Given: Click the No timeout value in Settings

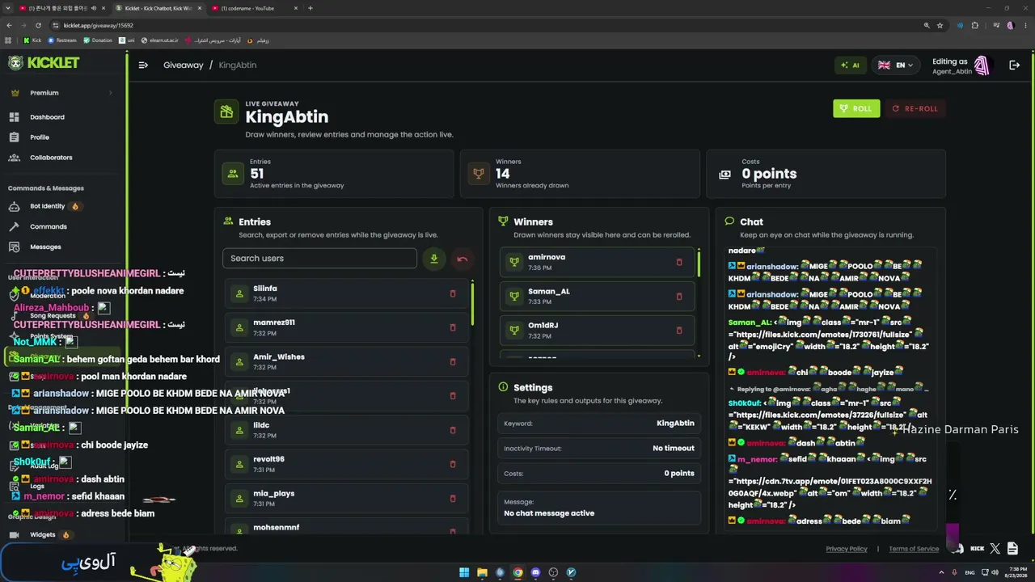Looking at the screenshot, I should coord(674,448).
